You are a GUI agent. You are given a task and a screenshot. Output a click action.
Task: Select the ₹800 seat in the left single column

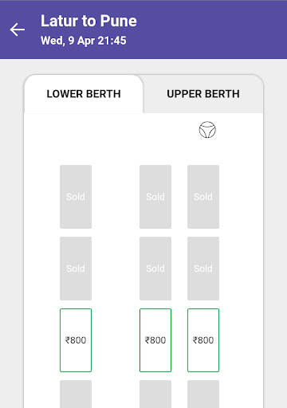point(76,340)
